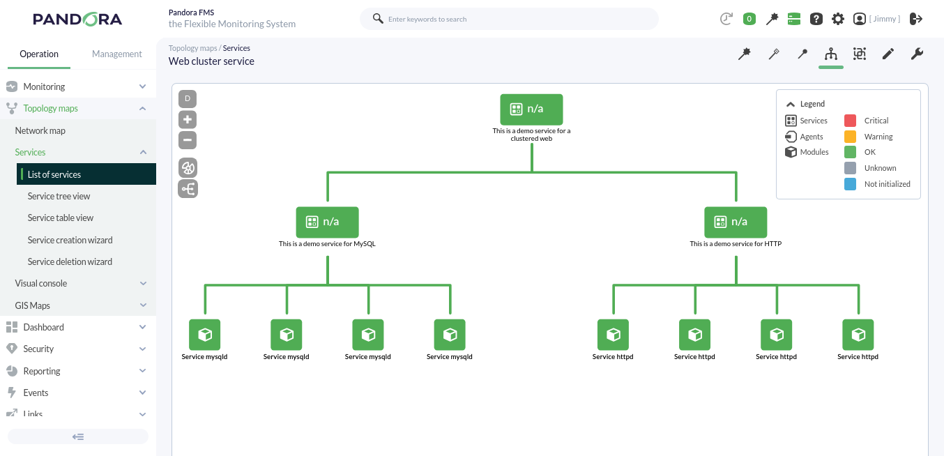Click the MySQL demo service node
The height and width of the screenshot is (456, 944).
tap(327, 222)
